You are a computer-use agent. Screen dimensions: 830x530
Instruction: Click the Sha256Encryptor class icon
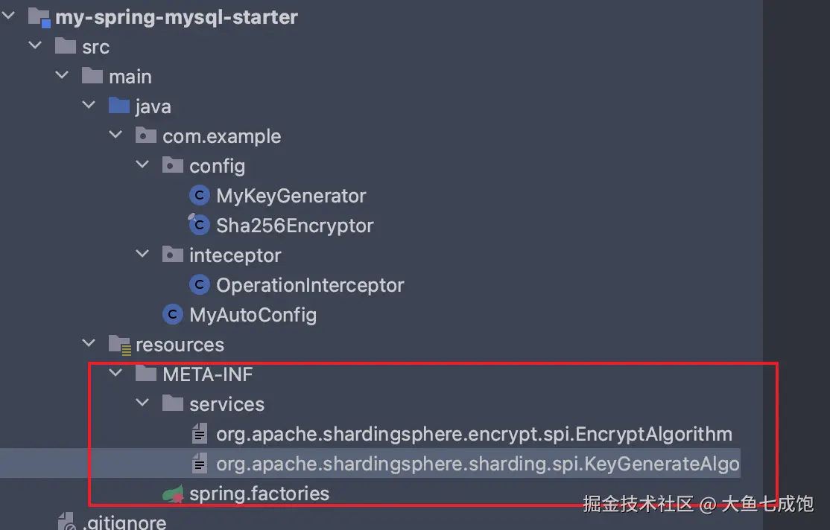[x=199, y=225]
